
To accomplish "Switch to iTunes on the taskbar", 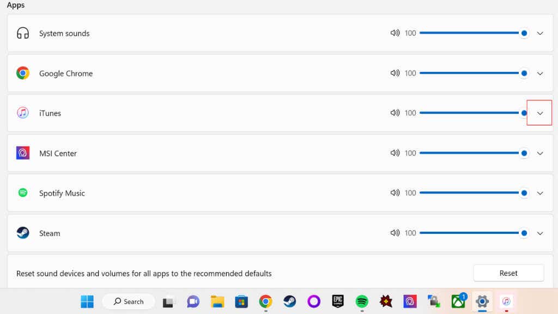I will 506,301.
